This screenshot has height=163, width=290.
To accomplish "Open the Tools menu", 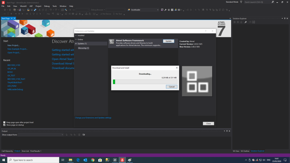I will pyautogui.click(x=55, y=6).
